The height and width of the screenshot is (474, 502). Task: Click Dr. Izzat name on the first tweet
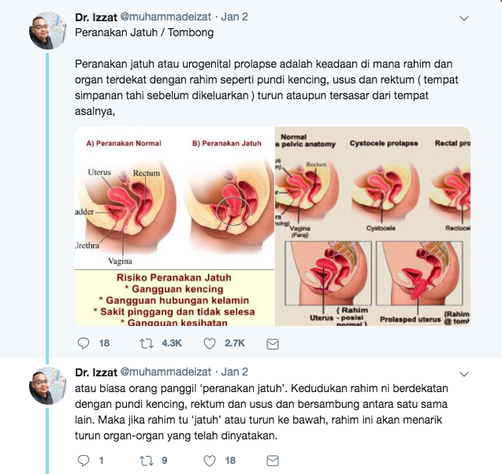click(96, 17)
